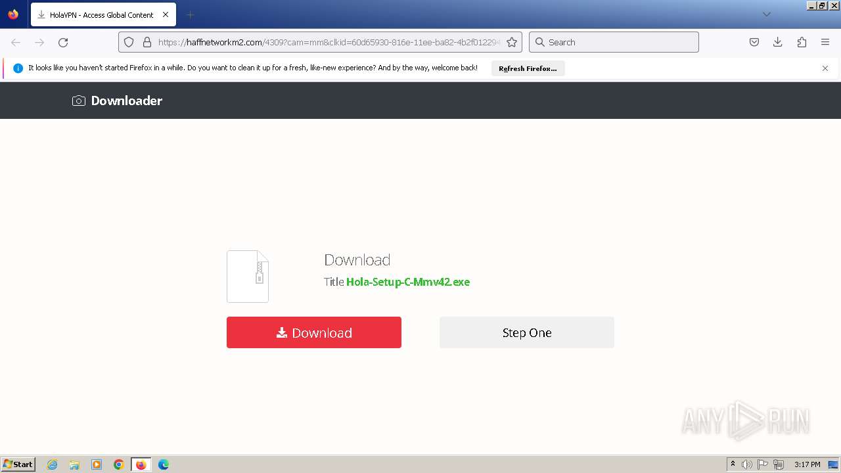
Task: Click the info icon in notification bar
Action: [x=18, y=68]
